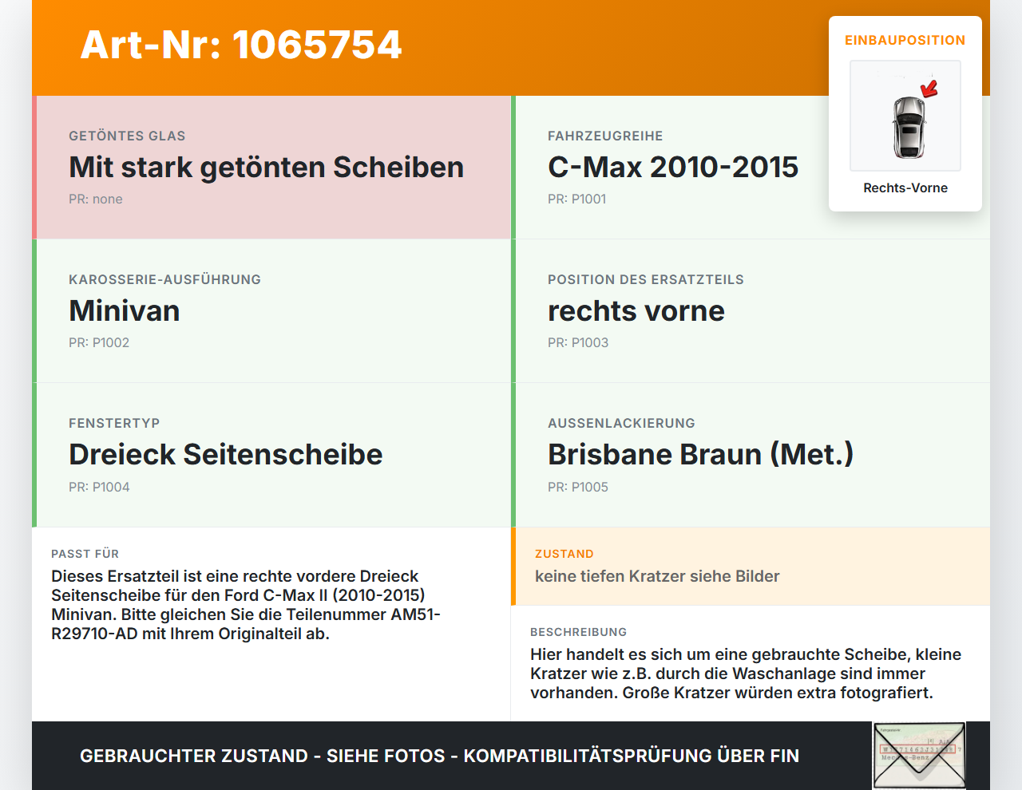This screenshot has height=790, width=1022.
Task: Click the red arrow on car diagram
Action: (x=929, y=89)
